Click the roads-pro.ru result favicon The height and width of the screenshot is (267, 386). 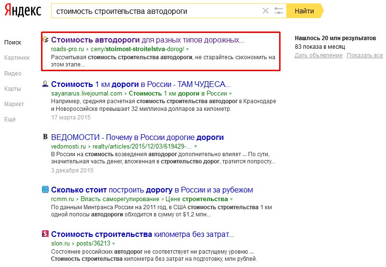(x=45, y=40)
